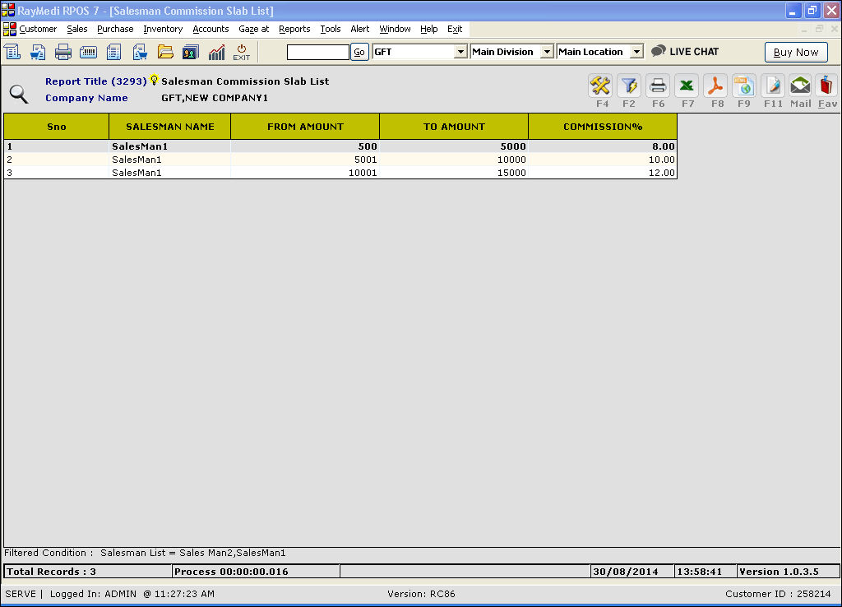Click the F11 edit notes icon
The image size is (842, 607).
(773, 86)
